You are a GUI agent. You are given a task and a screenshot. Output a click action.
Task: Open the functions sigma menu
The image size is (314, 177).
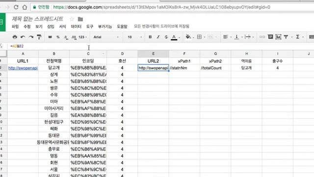coord(298,37)
